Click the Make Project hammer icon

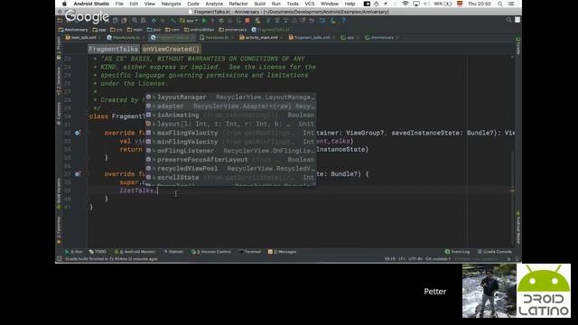click(x=172, y=20)
